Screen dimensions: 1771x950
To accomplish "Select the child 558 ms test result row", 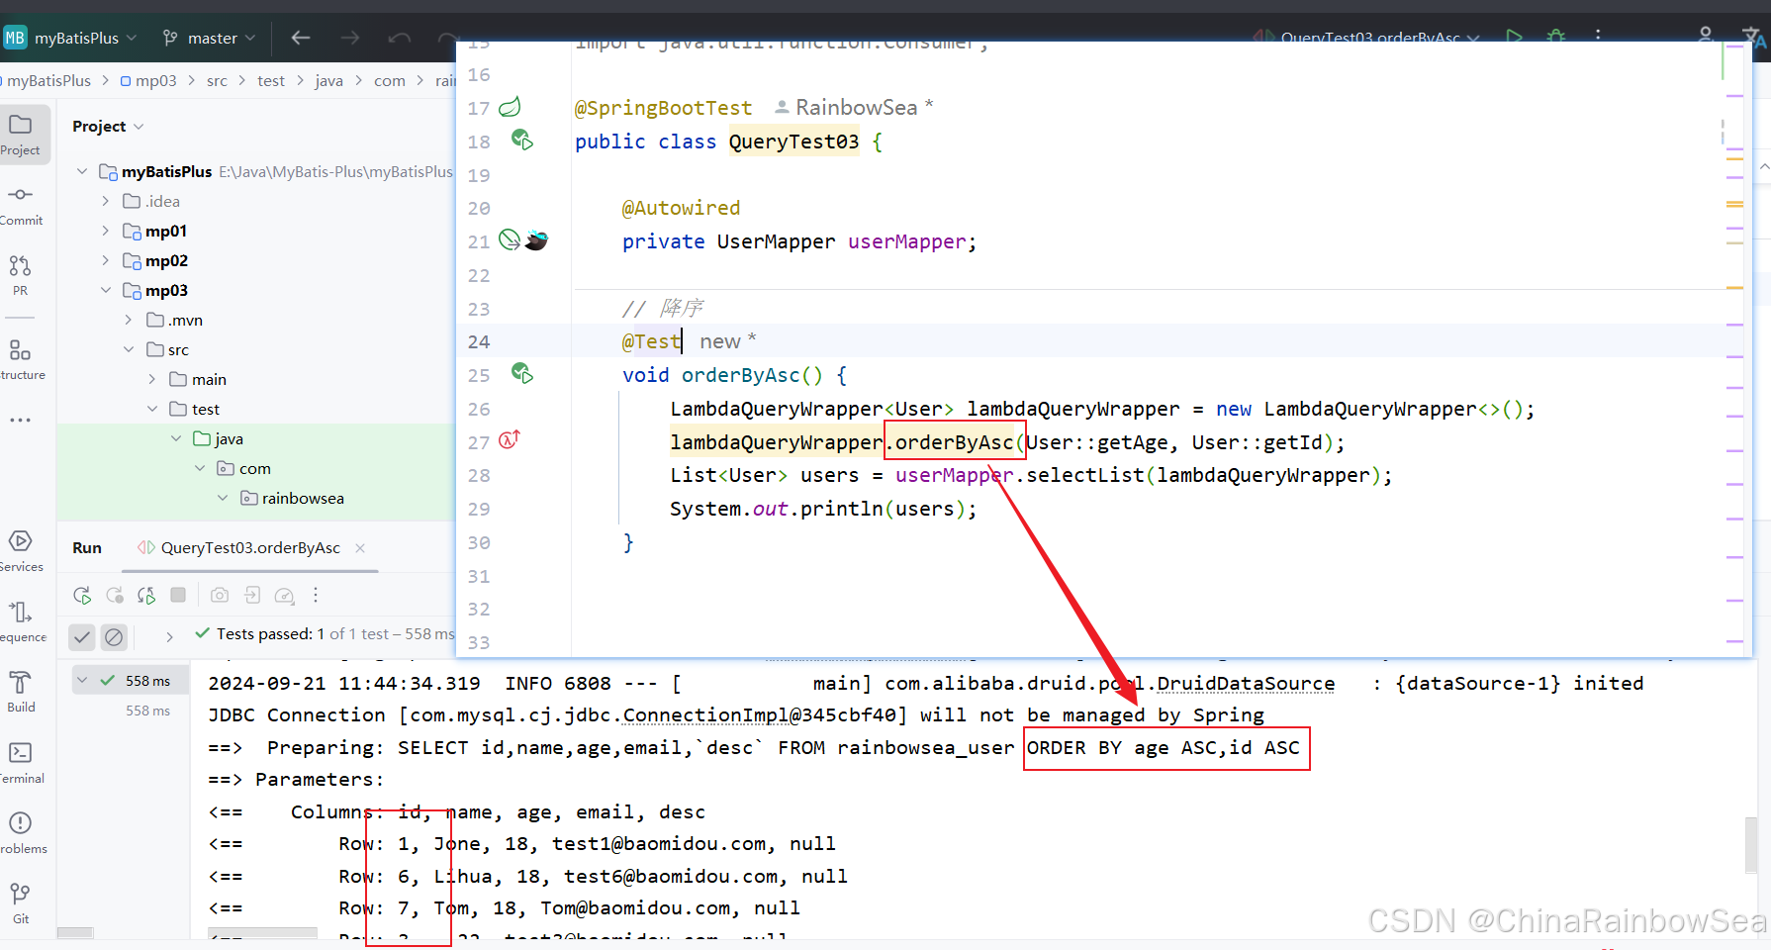I will (147, 711).
